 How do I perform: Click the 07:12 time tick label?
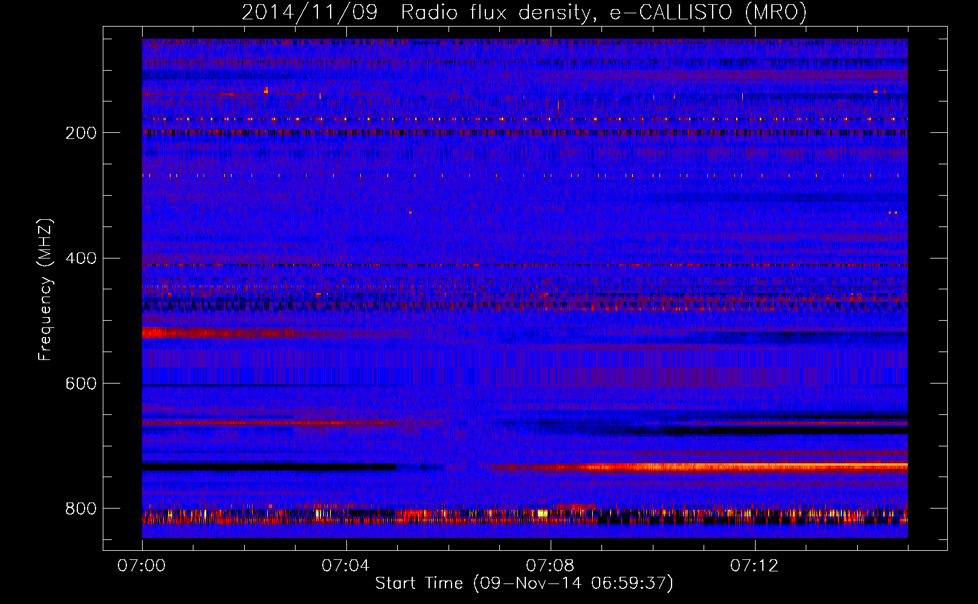pos(754,565)
